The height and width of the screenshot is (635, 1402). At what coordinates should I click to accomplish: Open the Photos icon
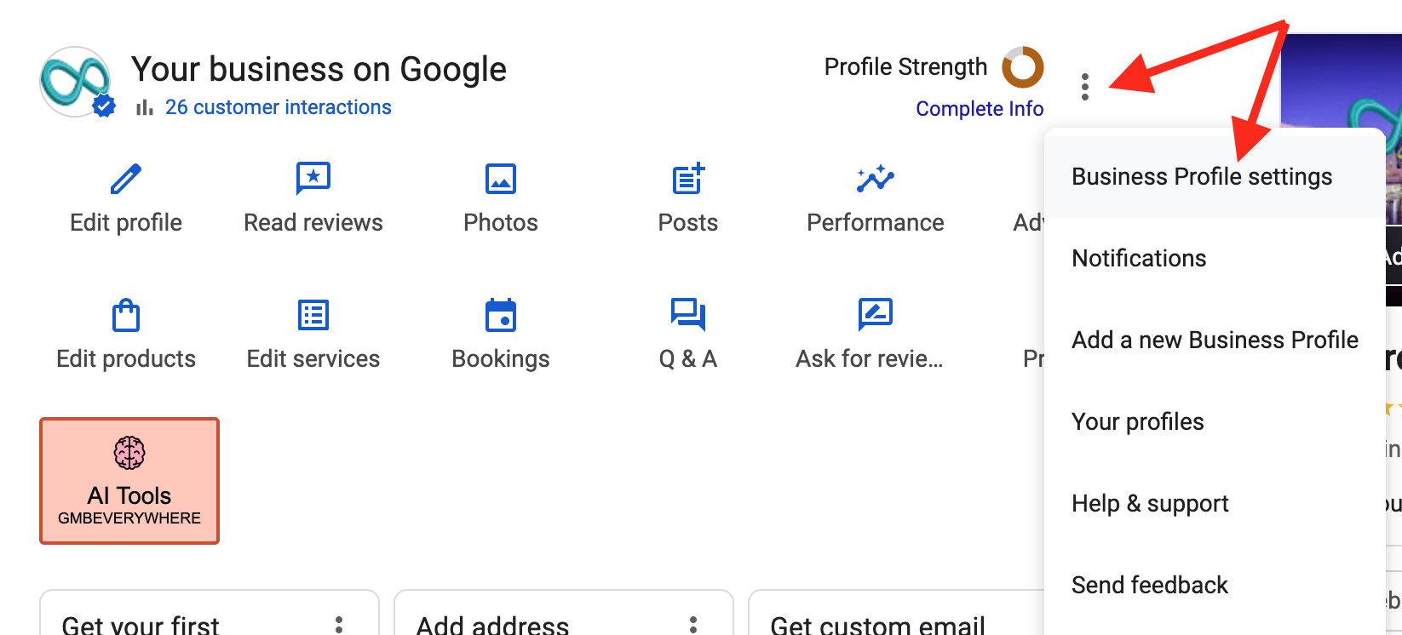coord(501,180)
